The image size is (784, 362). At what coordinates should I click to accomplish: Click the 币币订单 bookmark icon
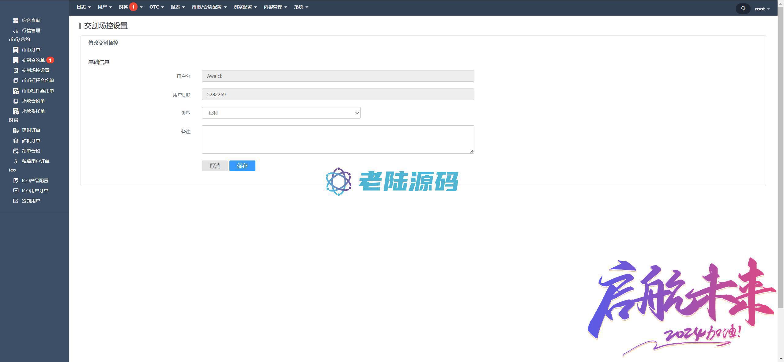coord(16,50)
